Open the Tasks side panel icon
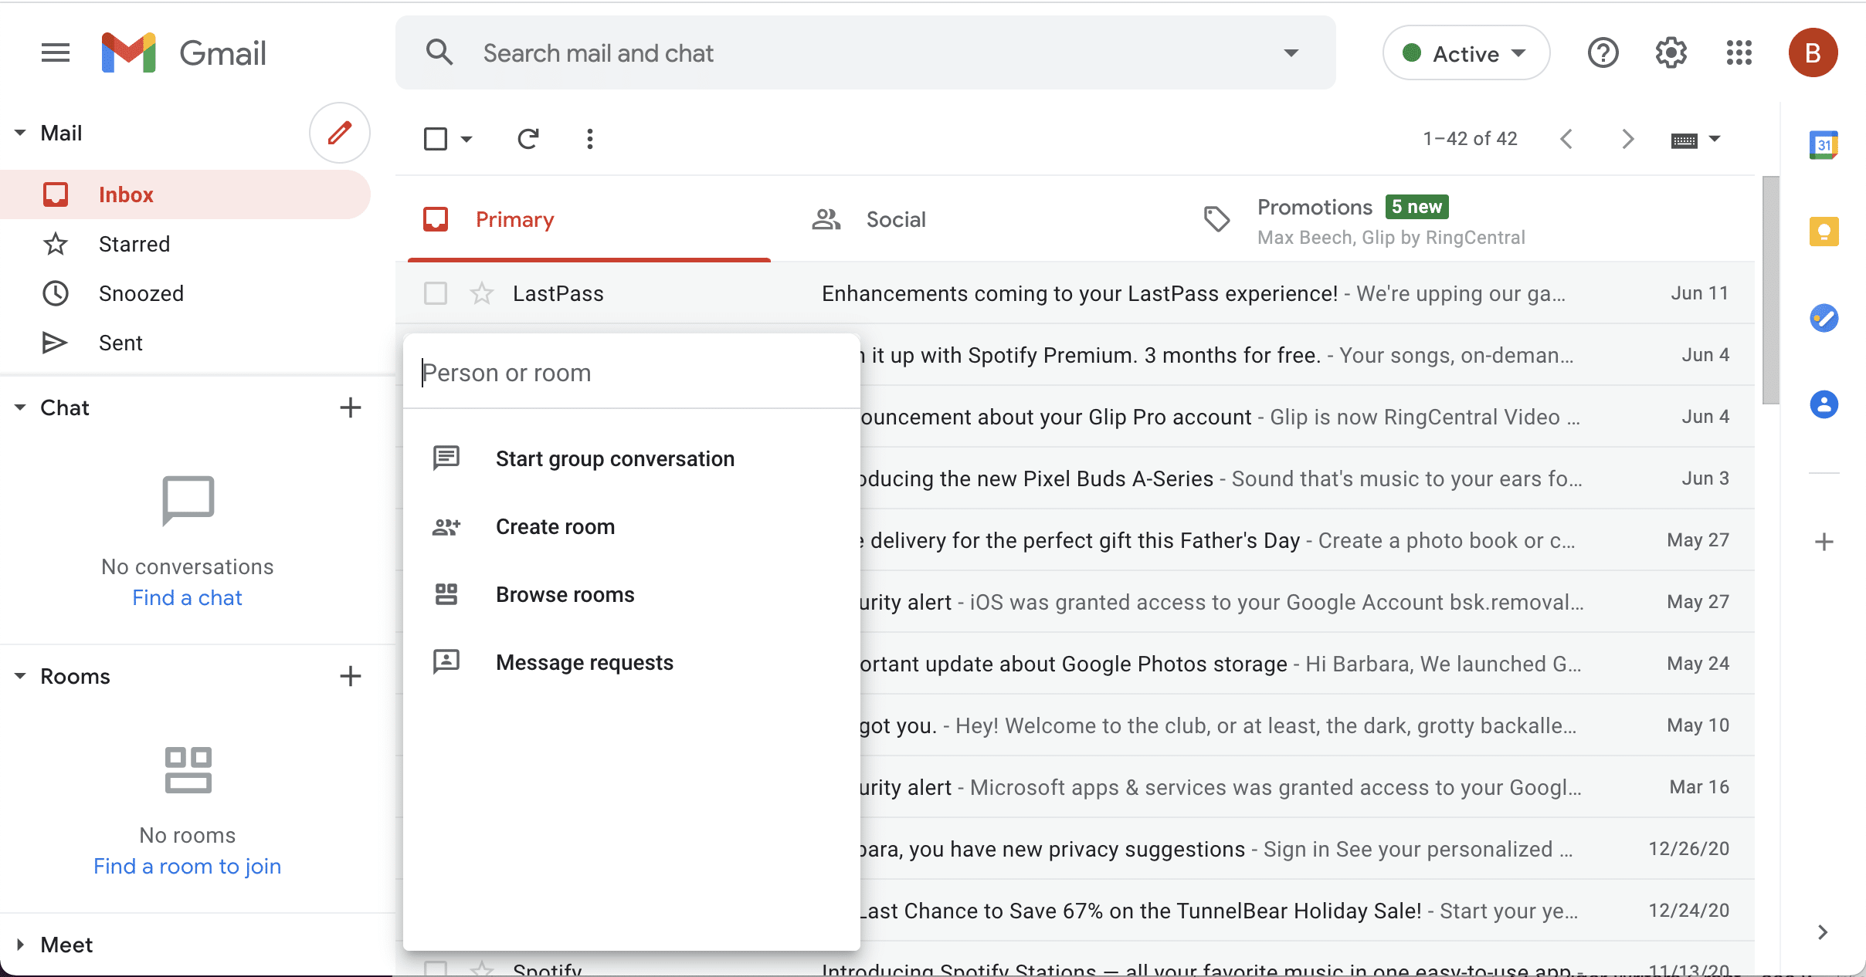The height and width of the screenshot is (977, 1866). [x=1824, y=318]
